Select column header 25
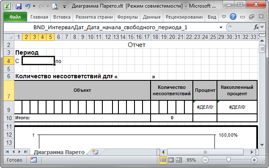Image resolution: width=269 pixels, height=168 pixels. (213, 37)
